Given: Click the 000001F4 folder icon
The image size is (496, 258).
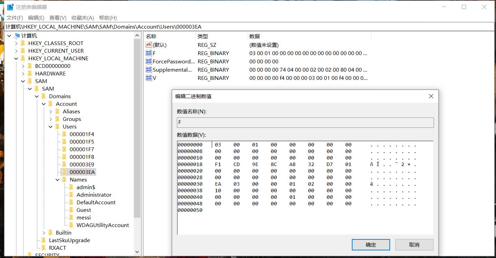Looking at the screenshot, I should coord(65,134).
